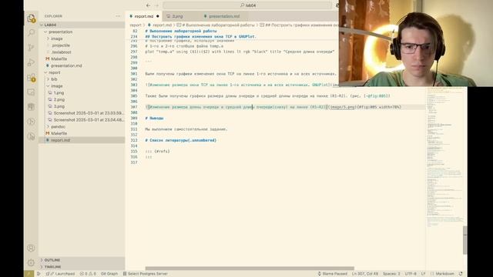Image resolution: width=493 pixels, height=277 pixels.
Task: Open the Run and Debug view
Action: point(31,62)
